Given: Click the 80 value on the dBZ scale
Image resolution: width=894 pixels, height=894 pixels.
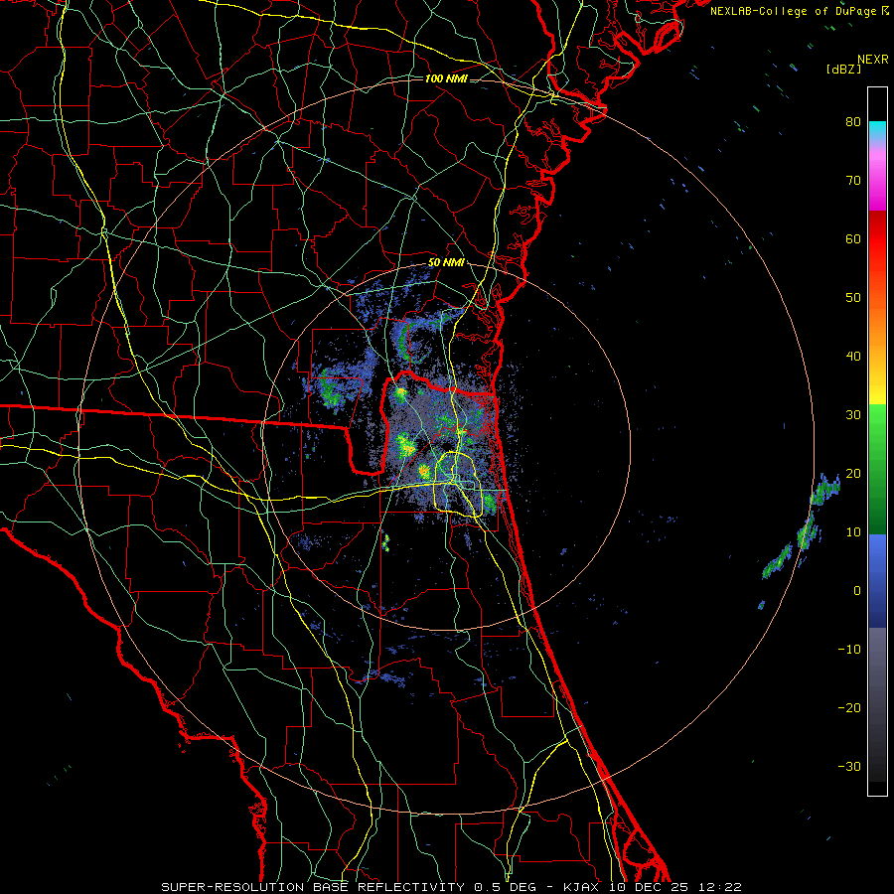Looking at the screenshot, I should (853, 122).
